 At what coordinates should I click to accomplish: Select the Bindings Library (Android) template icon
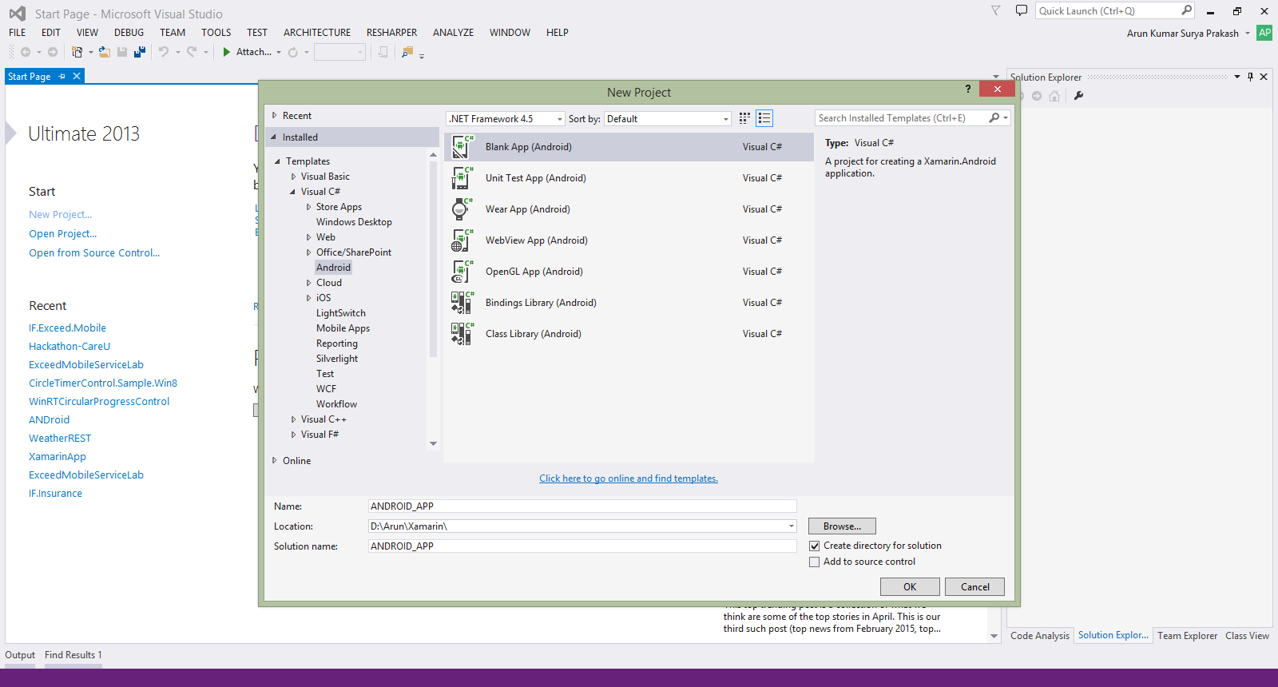tap(462, 303)
